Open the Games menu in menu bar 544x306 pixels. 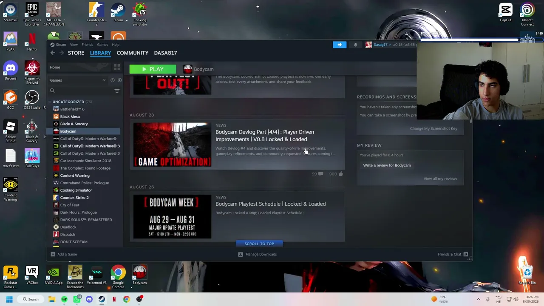click(x=102, y=45)
